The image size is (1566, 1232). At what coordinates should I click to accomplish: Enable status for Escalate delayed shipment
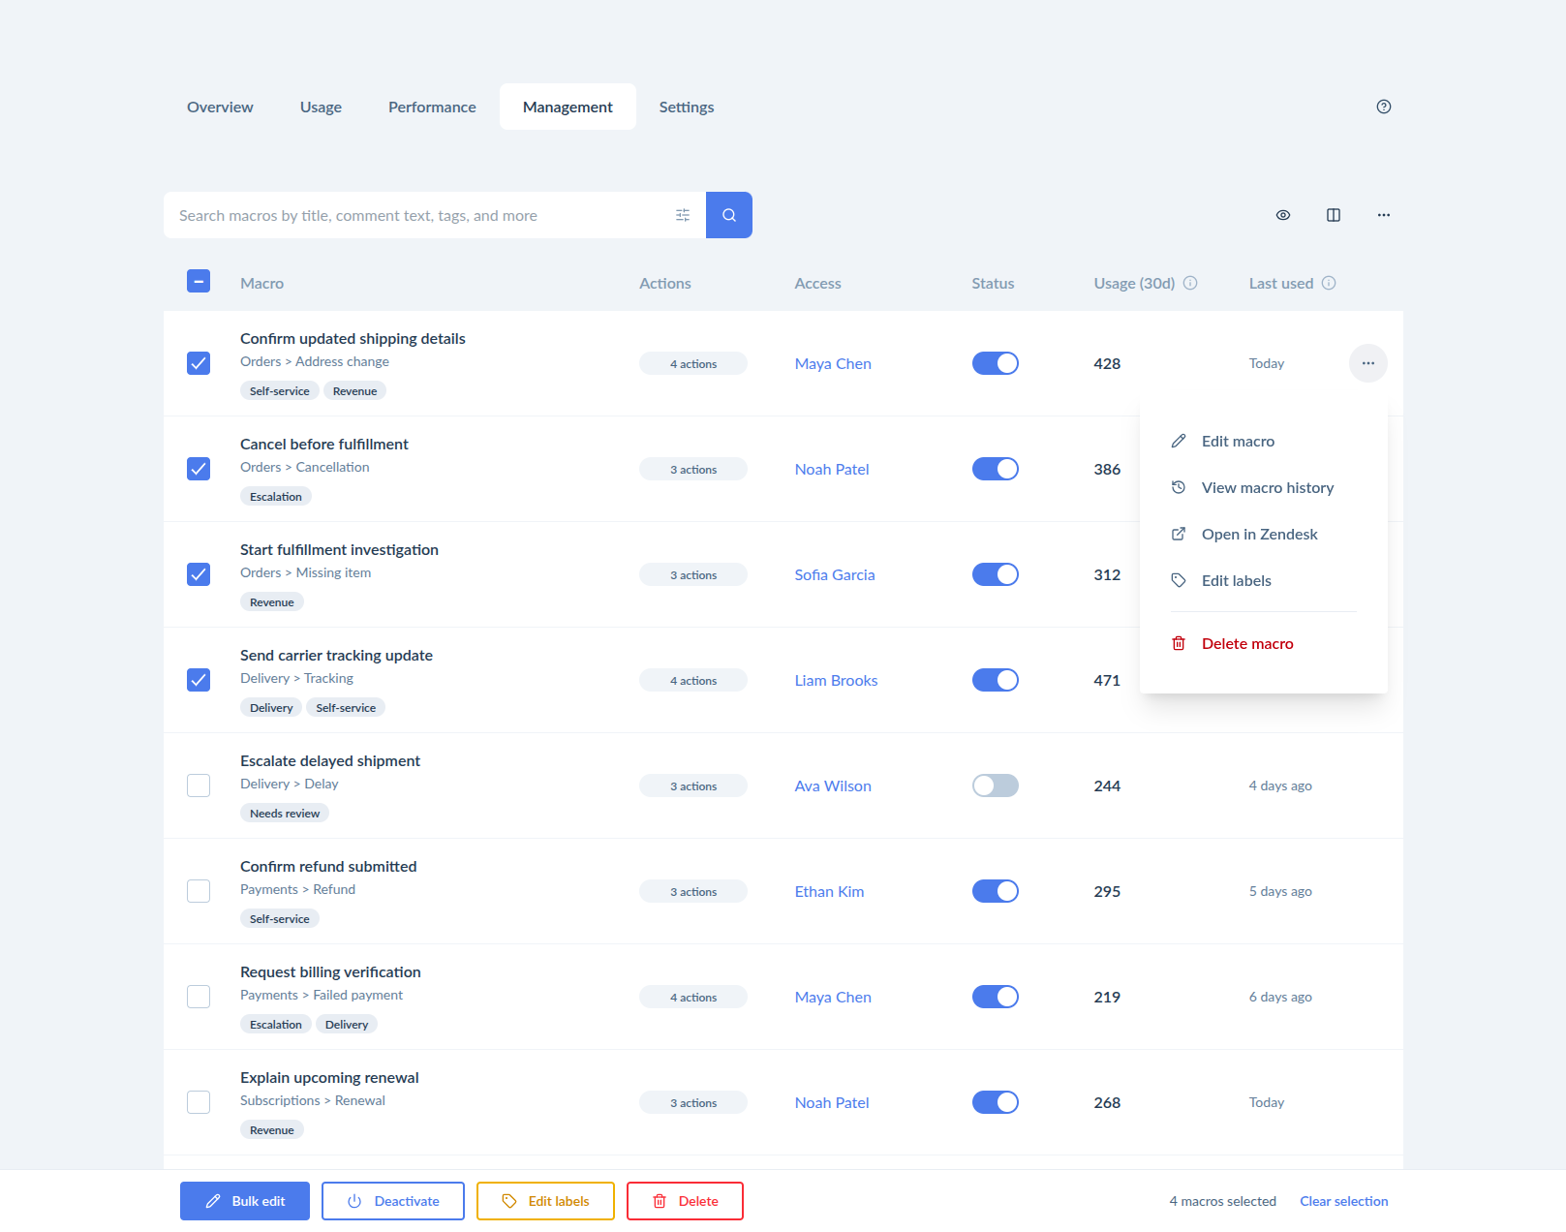tap(996, 785)
